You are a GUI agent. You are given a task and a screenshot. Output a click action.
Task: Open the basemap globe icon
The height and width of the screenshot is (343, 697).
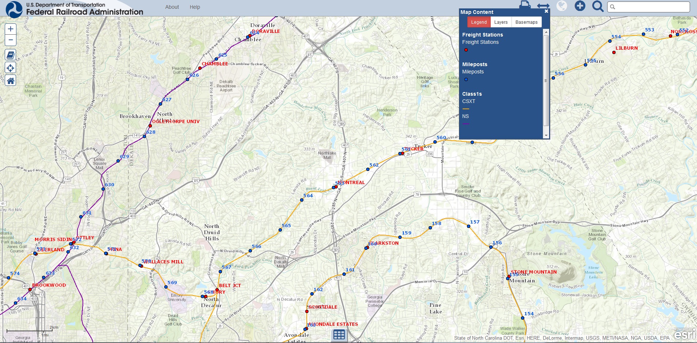[562, 6]
